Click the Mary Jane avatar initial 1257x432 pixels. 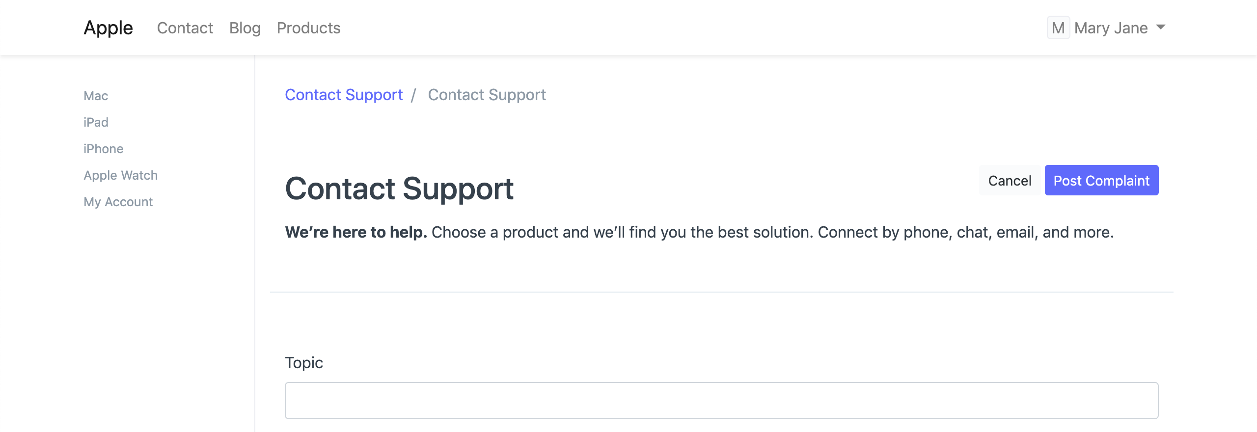pyautogui.click(x=1059, y=28)
